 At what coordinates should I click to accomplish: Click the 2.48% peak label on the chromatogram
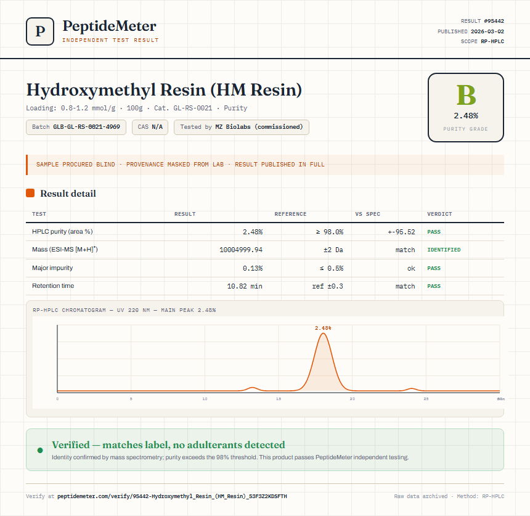pos(323,328)
